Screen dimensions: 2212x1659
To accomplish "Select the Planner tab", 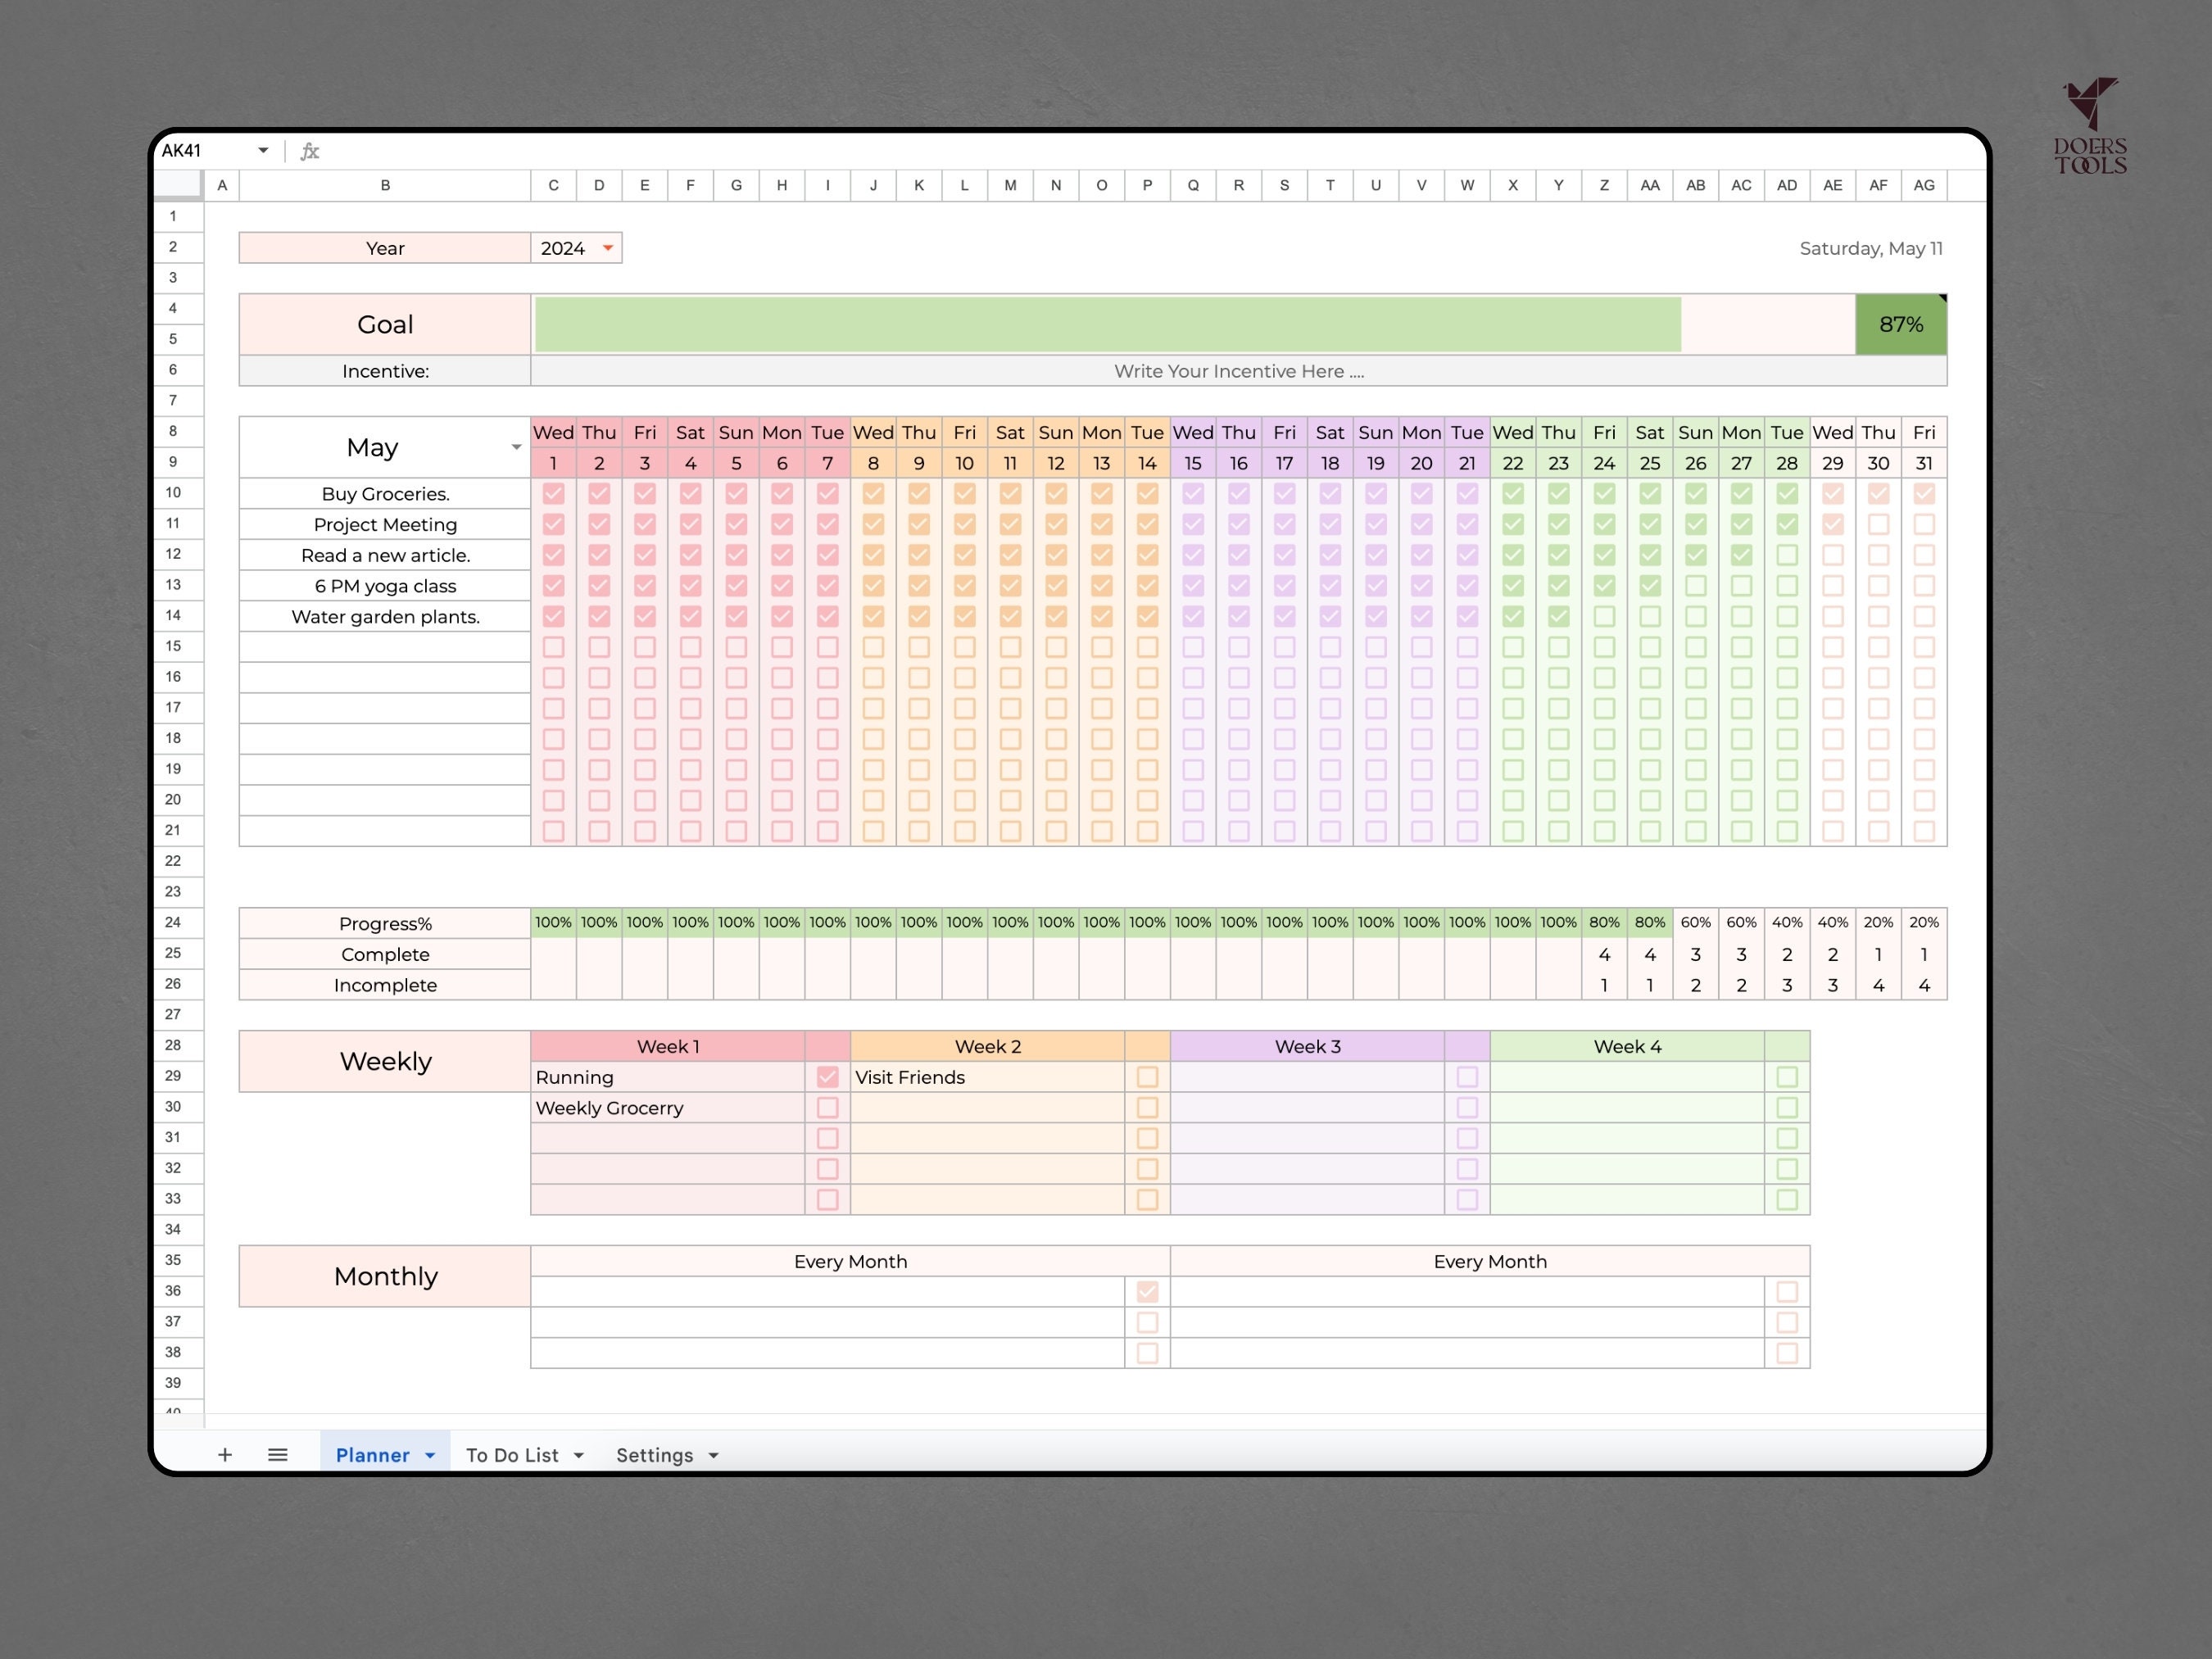I will tap(373, 1455).
